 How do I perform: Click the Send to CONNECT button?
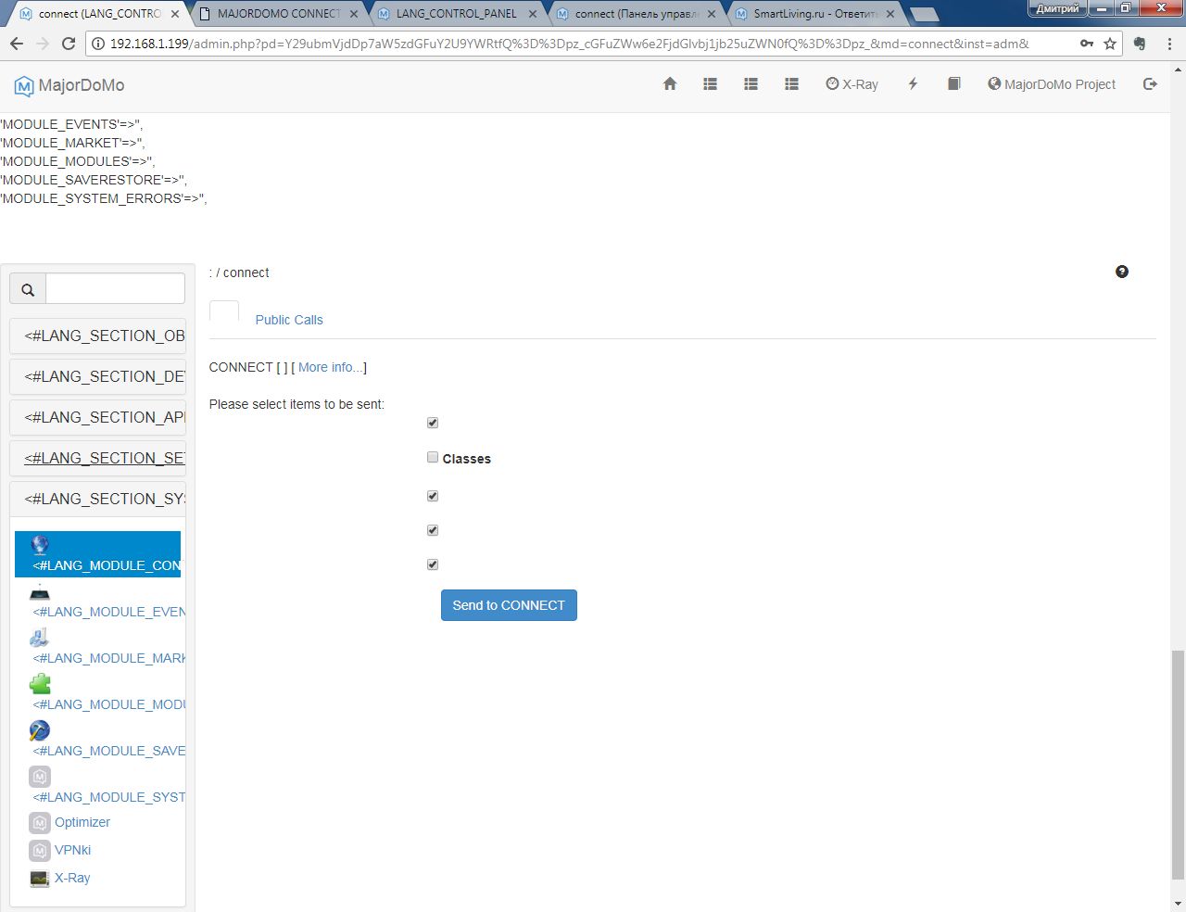tap(509, 605)
